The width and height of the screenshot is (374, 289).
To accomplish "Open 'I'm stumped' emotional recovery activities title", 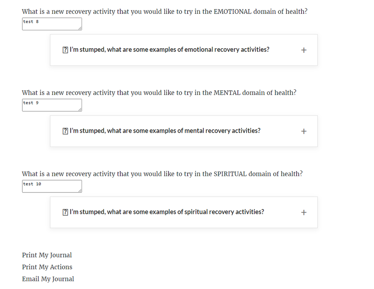I will [169, 50].
